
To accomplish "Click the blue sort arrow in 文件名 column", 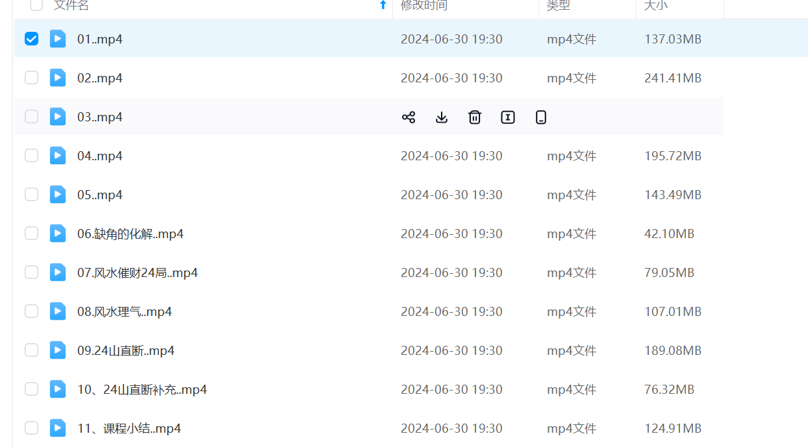I will click(383, 5).
